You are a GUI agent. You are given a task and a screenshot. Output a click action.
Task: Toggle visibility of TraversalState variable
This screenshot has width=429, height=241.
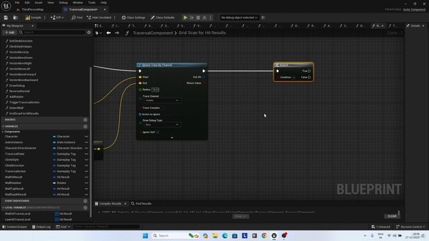86,154
